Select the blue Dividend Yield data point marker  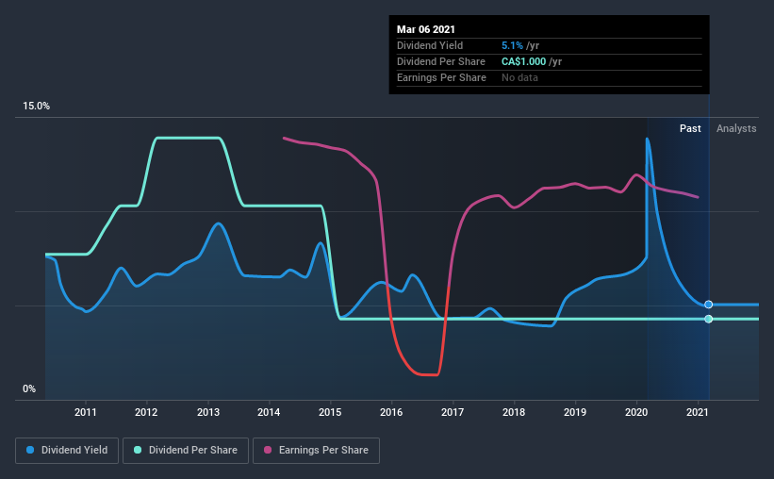[708, 305]
